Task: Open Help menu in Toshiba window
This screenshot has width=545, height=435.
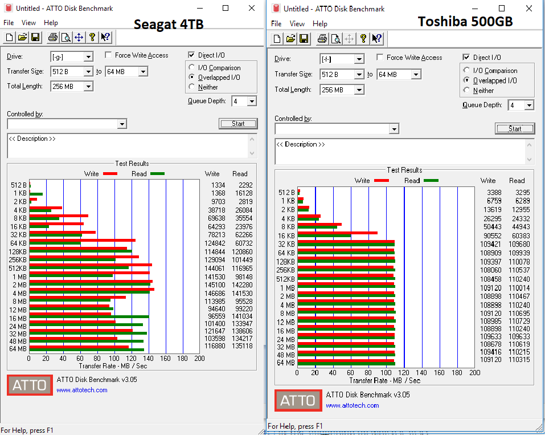Action: tap(320, 24)
